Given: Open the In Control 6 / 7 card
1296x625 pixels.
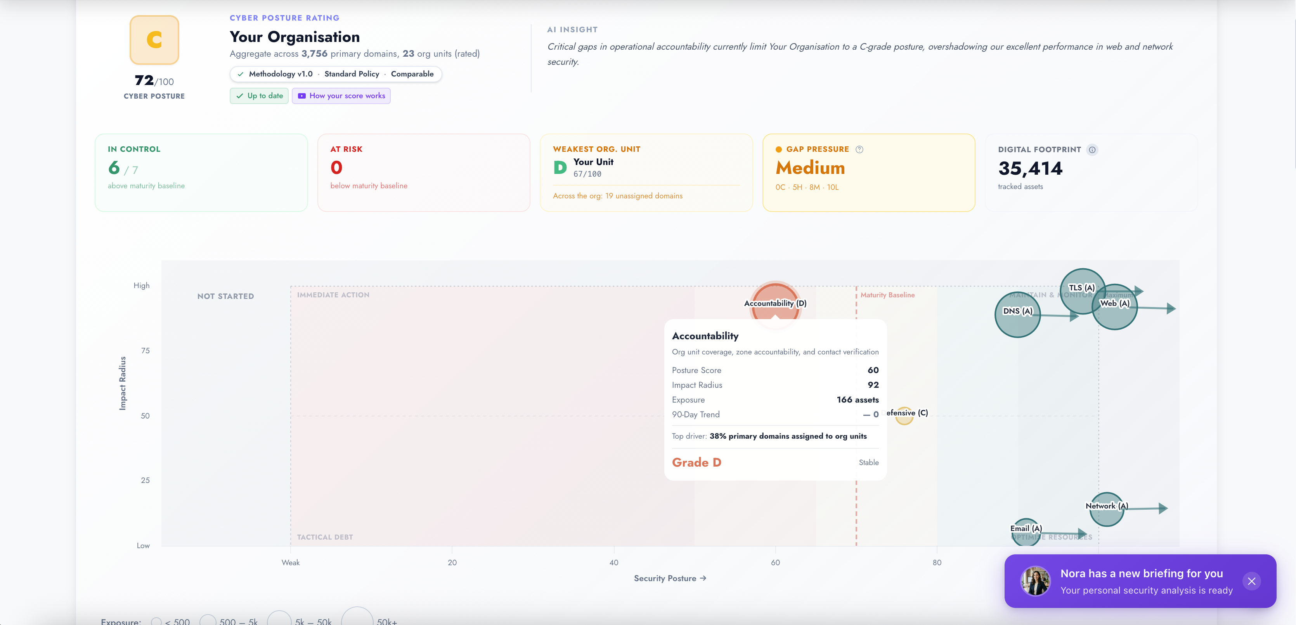Looking at the screenshot, I should coord(201,173).
